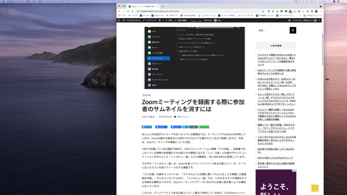Open popular post about LUMIX GX7 MK2
This screenshot has width=347, height=195.
[x=277, y=84]
